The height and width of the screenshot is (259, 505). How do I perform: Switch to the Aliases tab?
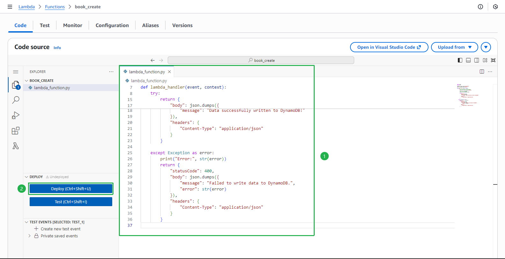tap(150, 25)
